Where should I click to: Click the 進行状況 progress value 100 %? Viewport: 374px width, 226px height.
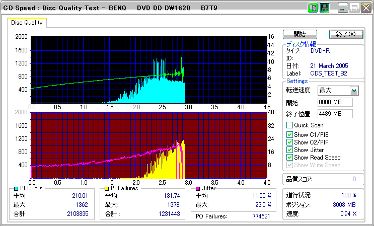point(349,195)
